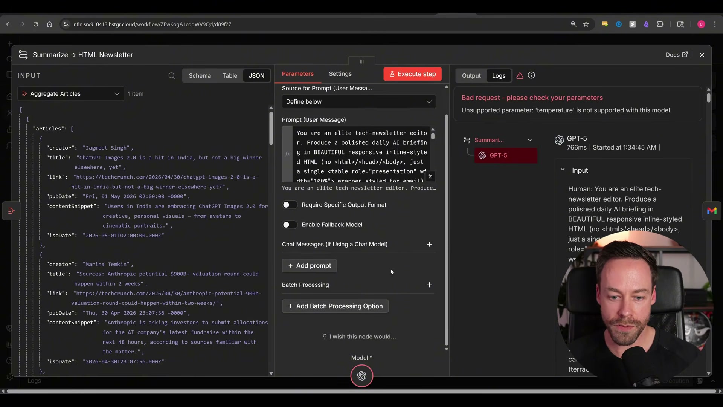Open the Docs link

[x=676, y=55]
